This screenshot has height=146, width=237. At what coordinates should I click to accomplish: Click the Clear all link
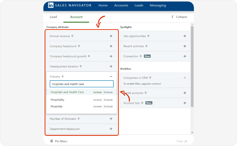tap(182, 141)
